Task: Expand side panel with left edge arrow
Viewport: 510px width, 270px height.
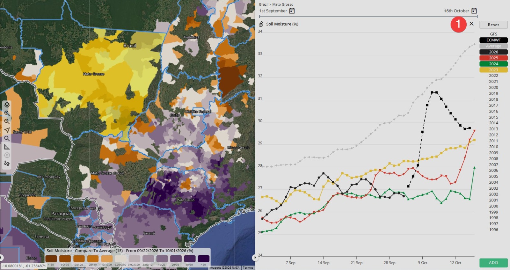Action: pyautogui.click(x=1, y=257)
